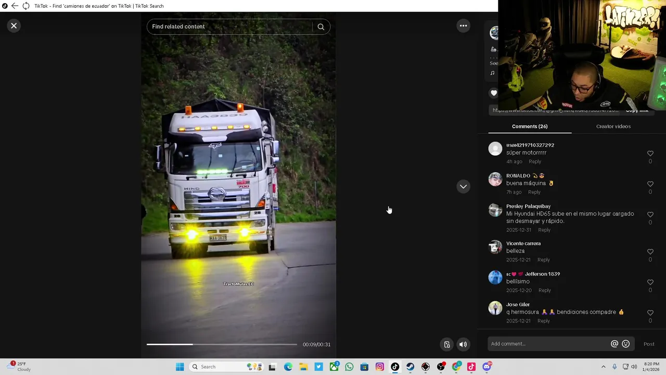Open File Explorer from taskbar
This screenshot has height=375, width=666.
pos(303,367)
